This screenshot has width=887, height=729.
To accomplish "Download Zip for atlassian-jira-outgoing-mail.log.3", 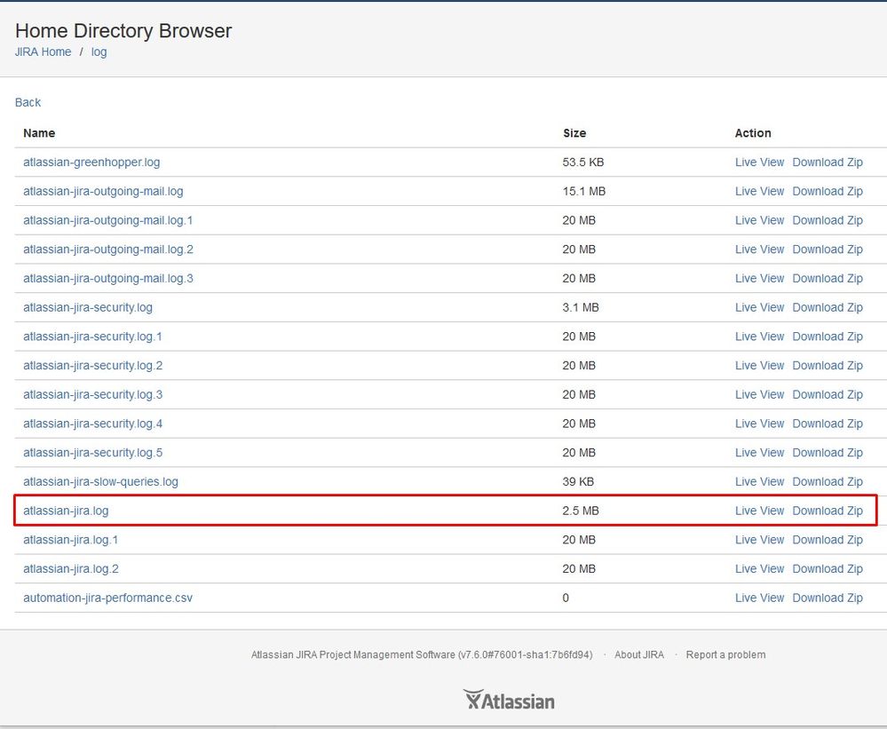I will point(828,278).
